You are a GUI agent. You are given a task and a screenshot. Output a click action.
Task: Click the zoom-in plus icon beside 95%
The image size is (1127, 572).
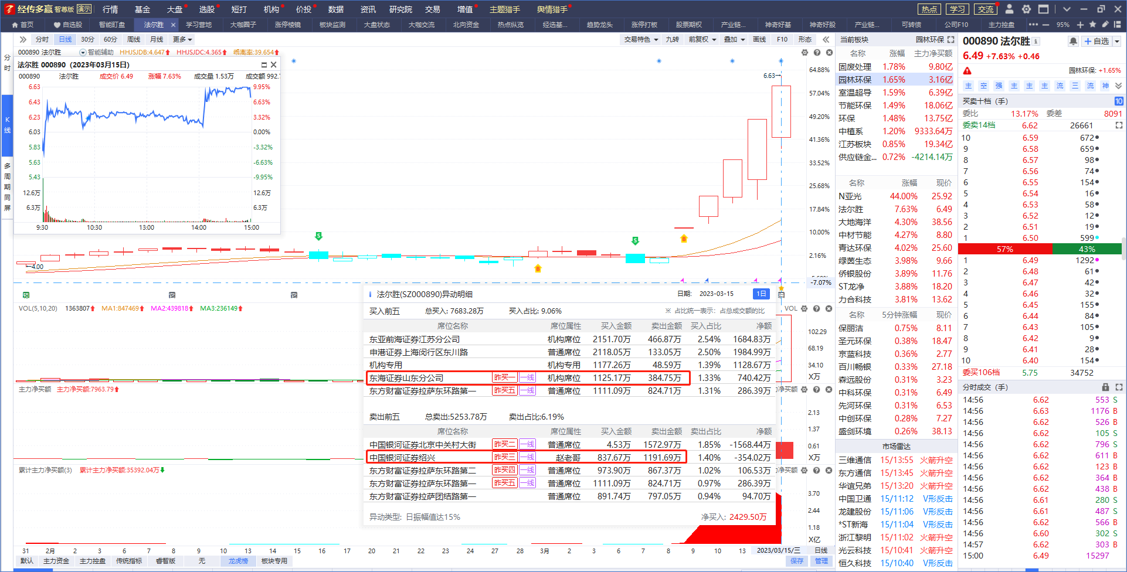1081,25
